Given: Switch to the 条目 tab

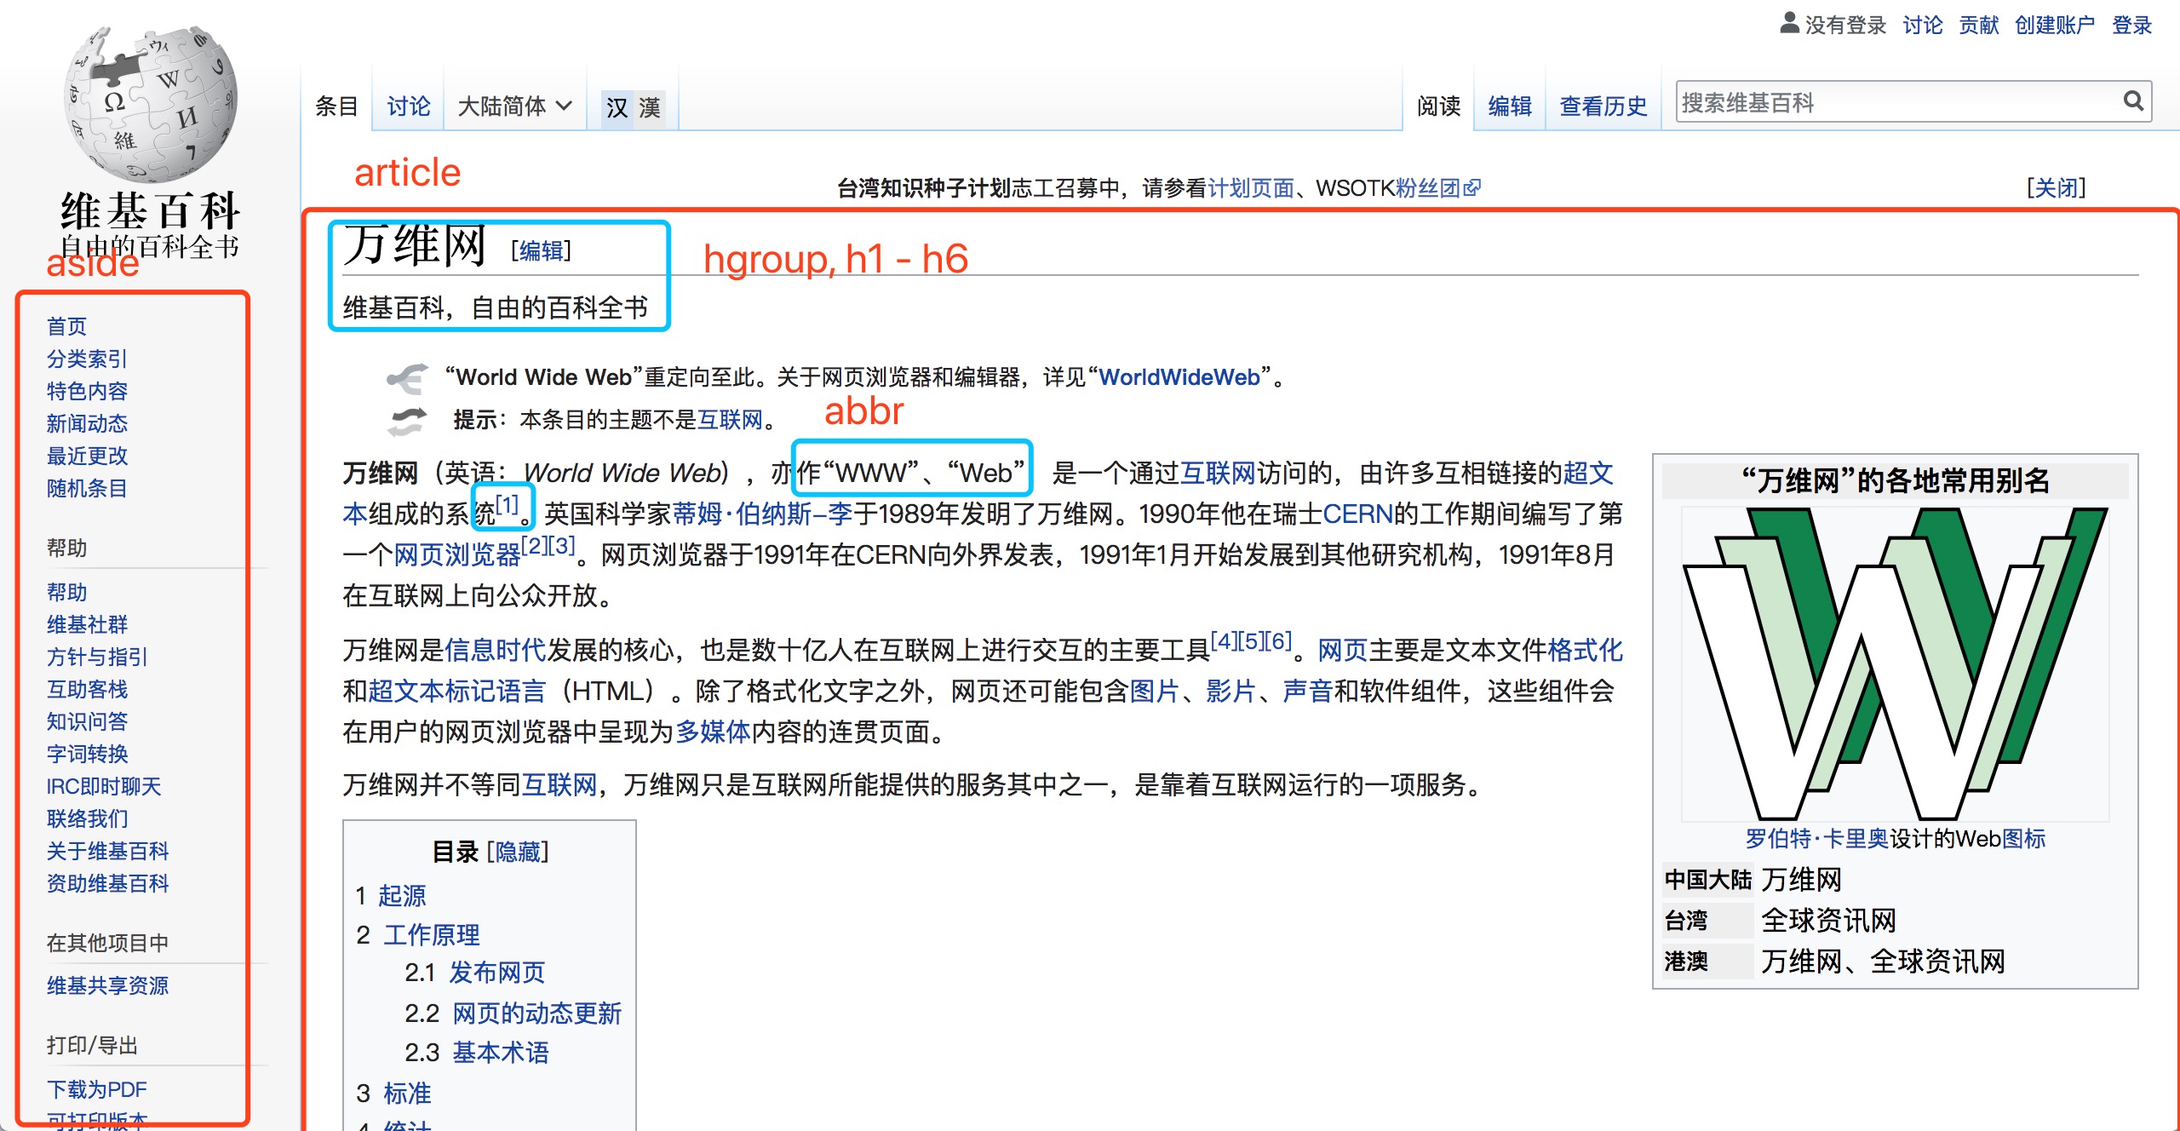Looking at the screenshot, I should coord(336,106).
